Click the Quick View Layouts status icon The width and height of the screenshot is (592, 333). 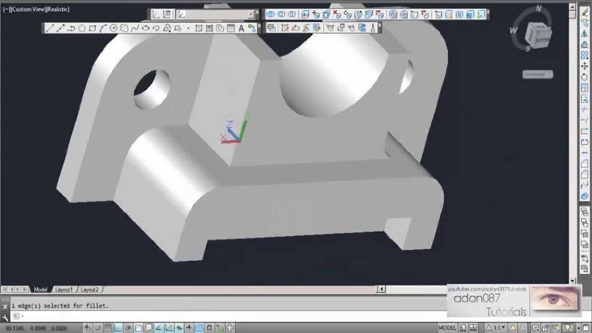(x=463, y=328)
